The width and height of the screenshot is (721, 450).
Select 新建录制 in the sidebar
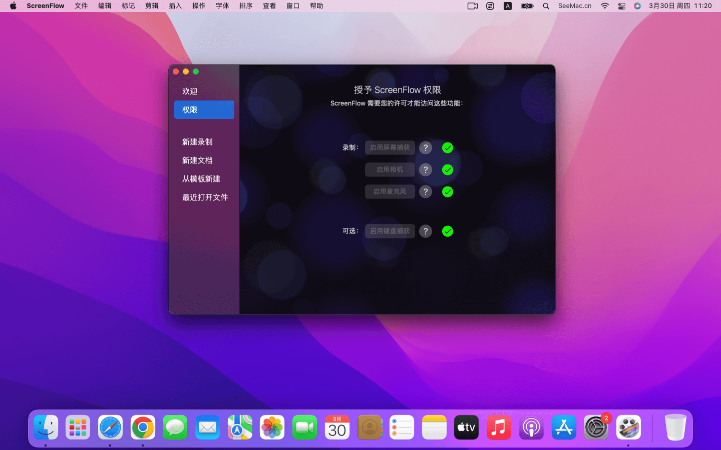[x=197, y=142]
